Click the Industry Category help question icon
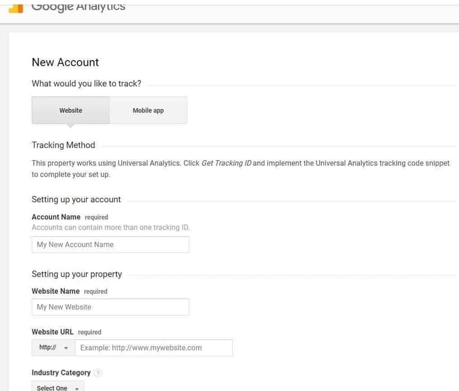The height and width of the screenshot is (391, 459). tap(98, 373)
